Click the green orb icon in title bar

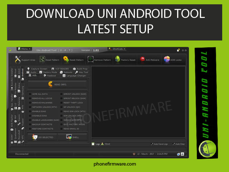coord(10,50)
